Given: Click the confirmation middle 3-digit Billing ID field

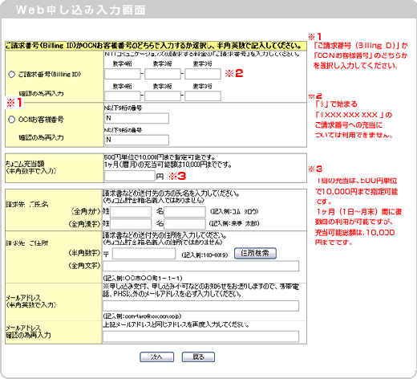Looking at the screenshot, I should click(x=163, y=96).
